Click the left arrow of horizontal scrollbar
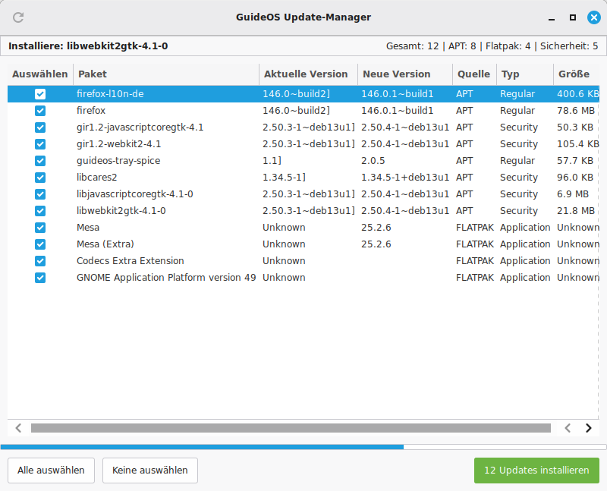Viewport: 607px width, 491px height. coord(19,428)
